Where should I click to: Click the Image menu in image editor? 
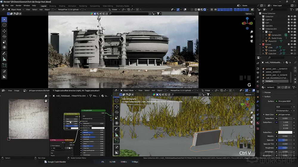coord(17,90)
